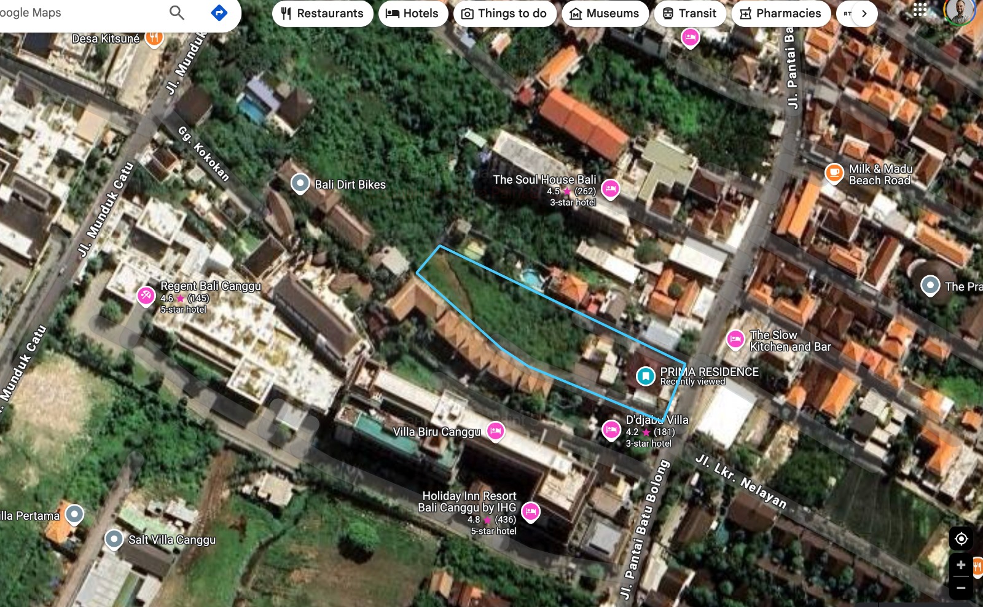Open the Google apps grid
Screen dimensions: 983x607
click(x=920, y=10)
